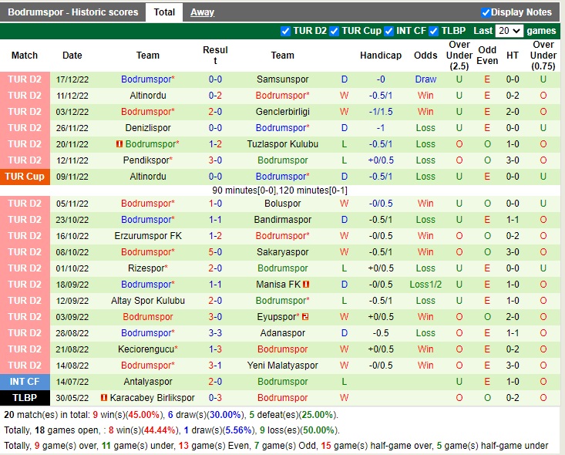The height and width of the screenshot is (455, 565).
Task: Click the blue INT CF league badge
Action: pyautogui.click(x=25, y=382)
